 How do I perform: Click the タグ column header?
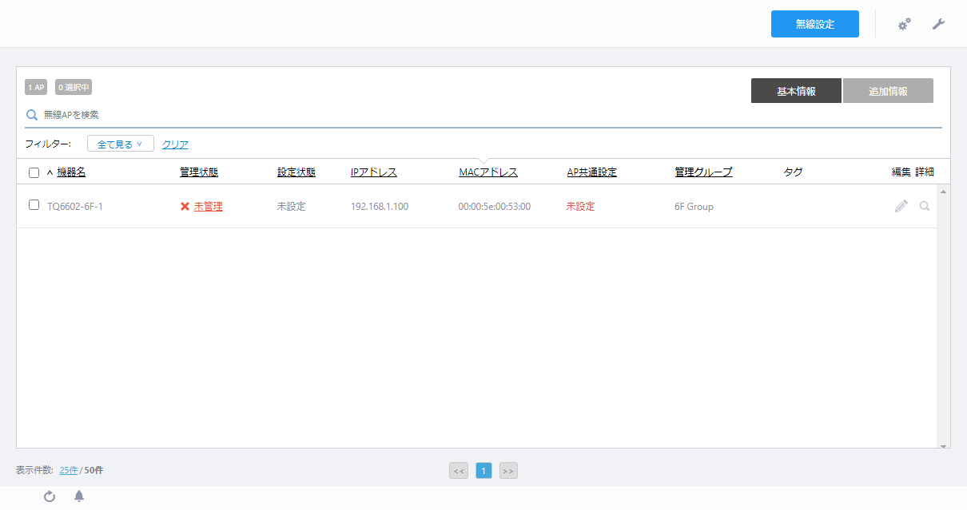click(x=793, y=172)
